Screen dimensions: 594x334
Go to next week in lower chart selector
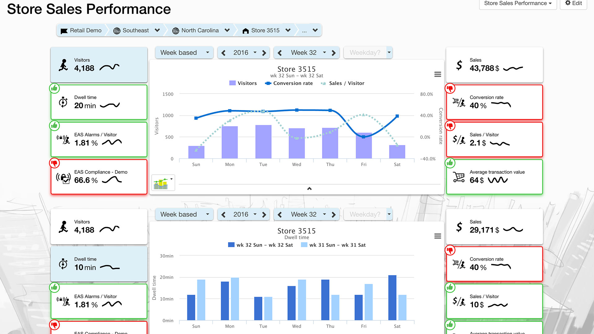coord(334,215)
